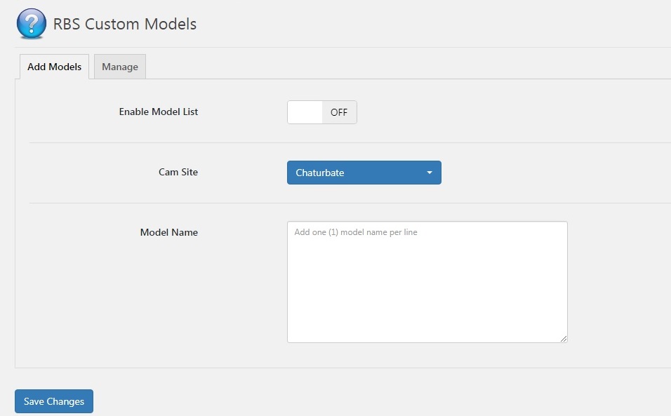Click the textarea resize handle corner
Screen dimensions: 671x416
click(x=563, y=339)
